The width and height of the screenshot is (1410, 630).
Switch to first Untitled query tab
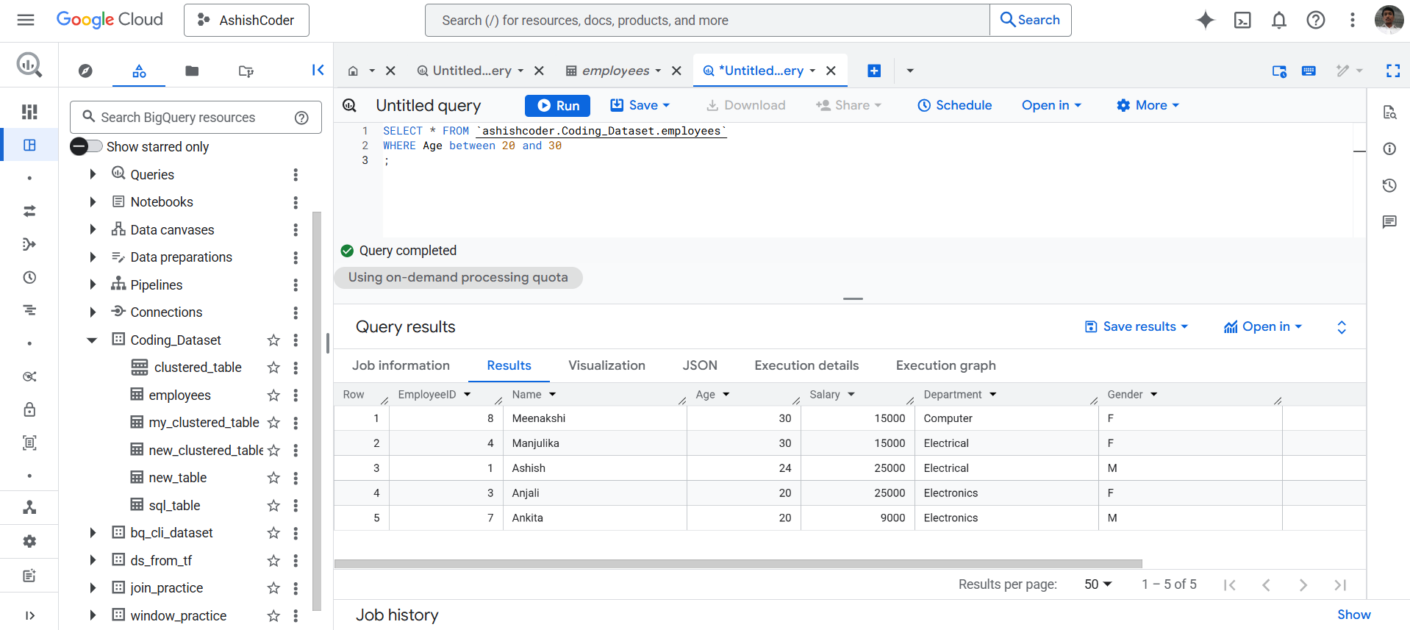tap(470, 71)
